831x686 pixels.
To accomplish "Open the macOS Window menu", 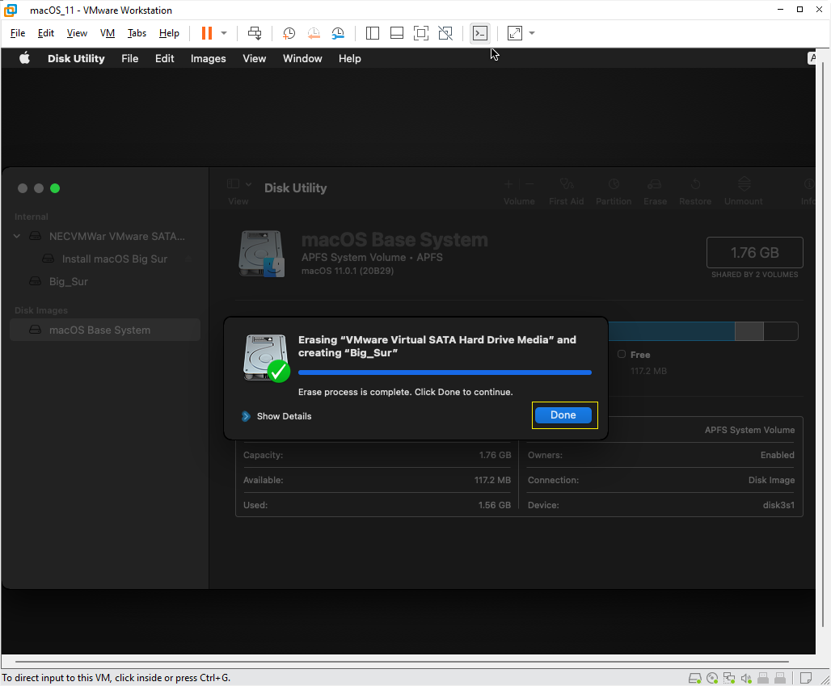I will pos(302,59).
